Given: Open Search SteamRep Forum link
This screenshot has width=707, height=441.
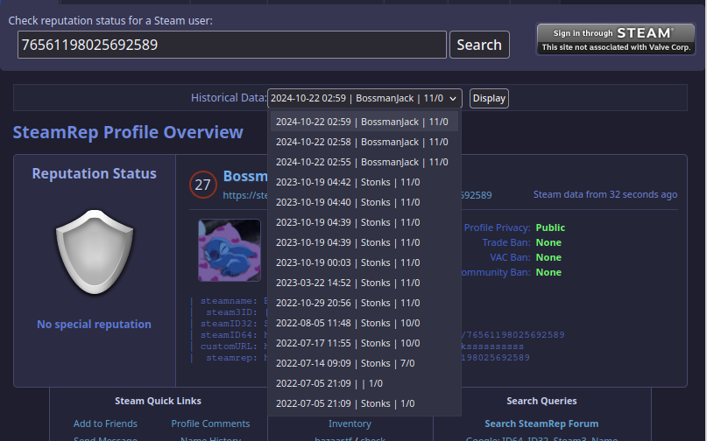Looking at the screenshot, I should [x=541, y=423].
